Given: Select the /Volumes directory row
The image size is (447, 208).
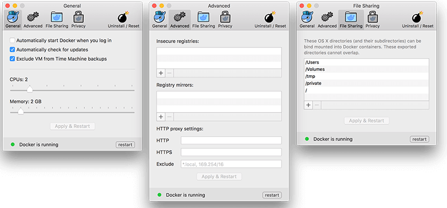Looking at the screenshot, I should [x=367, y=69].
